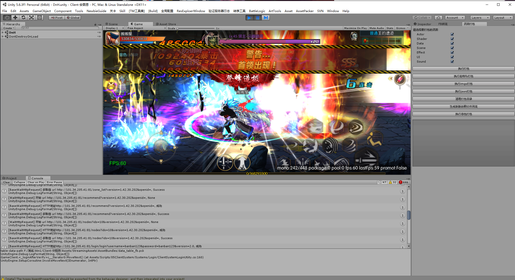Open the Account dropdown
Viewport: 515px width, 280px height.
point(455,18)
